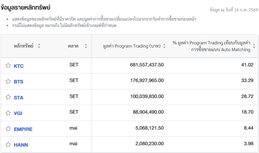The width and height of the screenshot is (259, 153).
Task: Open the BTS stock link
Action: tap(18, 82)
